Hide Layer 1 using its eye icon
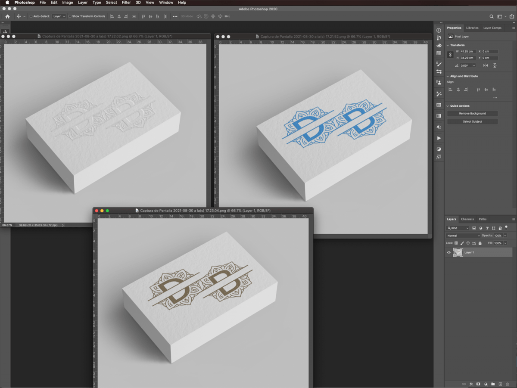This screenshot has height=388, width=517. pyautogui.click(x=448, y=252)
